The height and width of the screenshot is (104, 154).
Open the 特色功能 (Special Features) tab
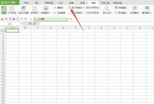click(118, 3)
